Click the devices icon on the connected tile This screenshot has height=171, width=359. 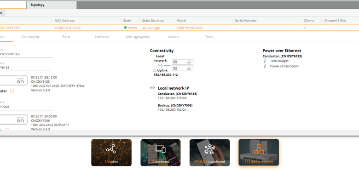(160, 149)
